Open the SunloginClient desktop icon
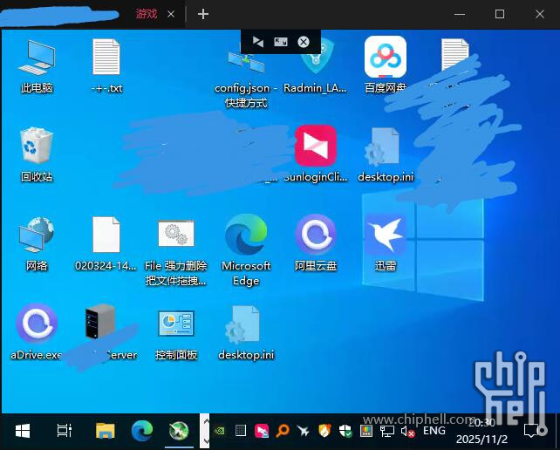The height and width of the screenshot is (450, 560). pyautogui.click(x=315, y=147)
